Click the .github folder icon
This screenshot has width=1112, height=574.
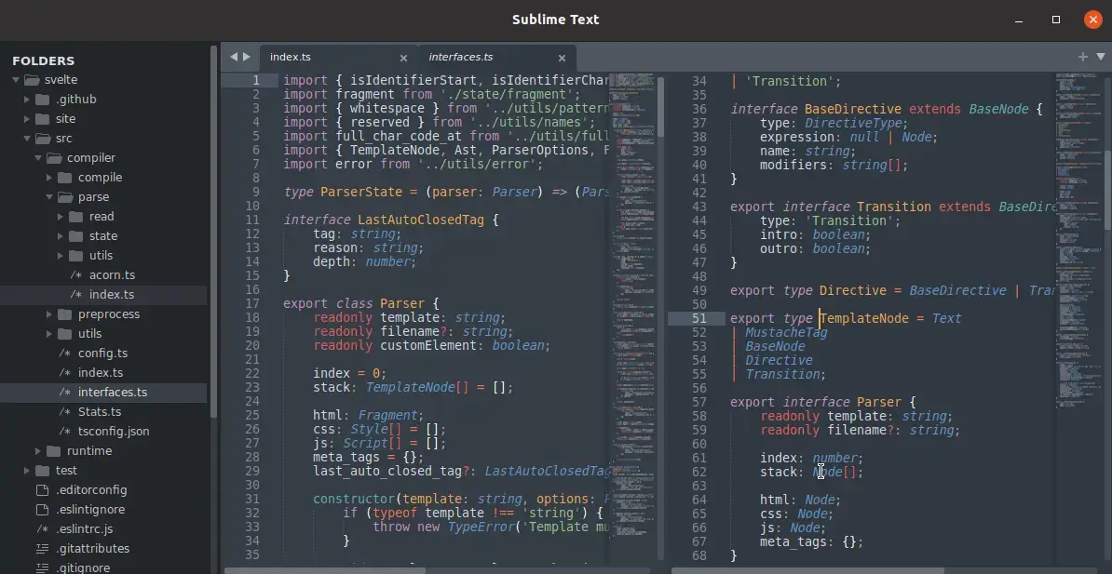coord(43,100)
